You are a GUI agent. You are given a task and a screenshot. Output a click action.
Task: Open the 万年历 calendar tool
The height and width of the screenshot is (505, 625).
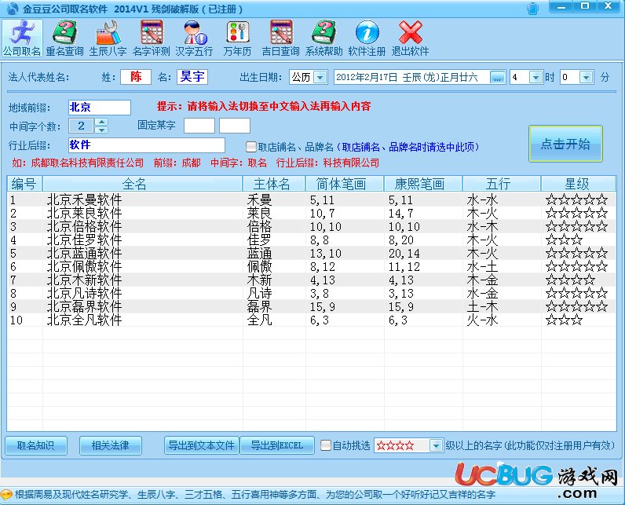pos(238,38)
